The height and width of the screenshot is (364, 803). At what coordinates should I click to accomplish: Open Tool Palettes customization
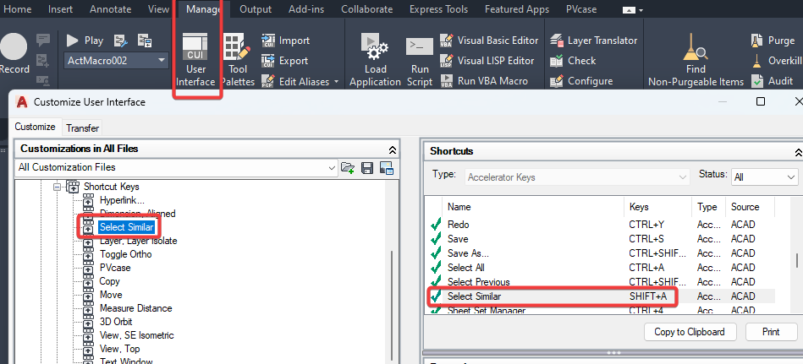coord(237,60)
